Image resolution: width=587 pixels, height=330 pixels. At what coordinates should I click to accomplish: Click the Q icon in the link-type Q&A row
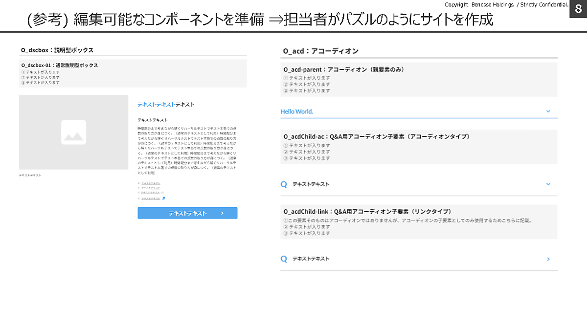[284, 259]
